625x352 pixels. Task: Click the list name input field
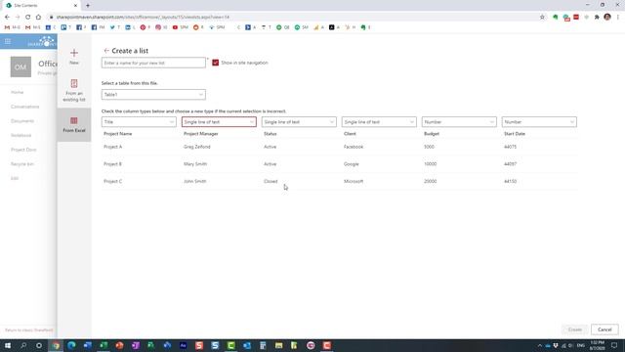(153, 63)
